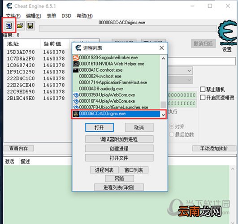
Task: Click the 创建进程 button
Action: coord(119,148)
